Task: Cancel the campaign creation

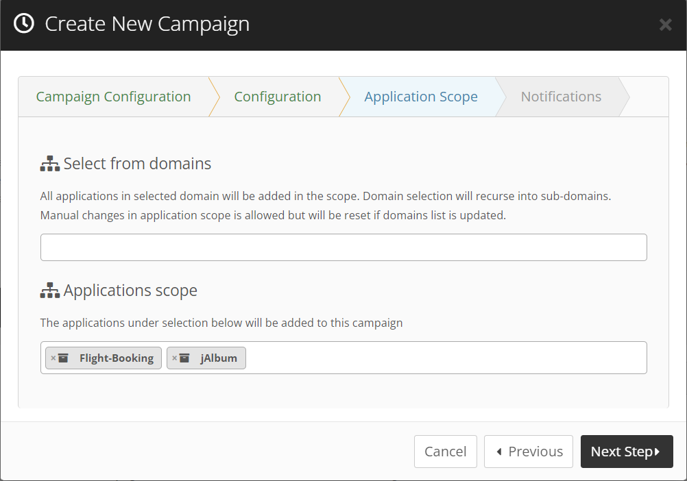Action: pos(446,452)
